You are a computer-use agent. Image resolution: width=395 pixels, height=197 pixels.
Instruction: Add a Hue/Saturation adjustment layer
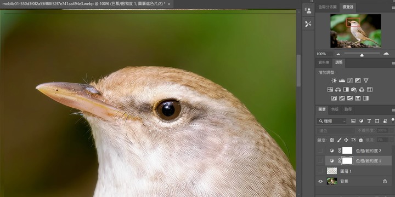330,89
